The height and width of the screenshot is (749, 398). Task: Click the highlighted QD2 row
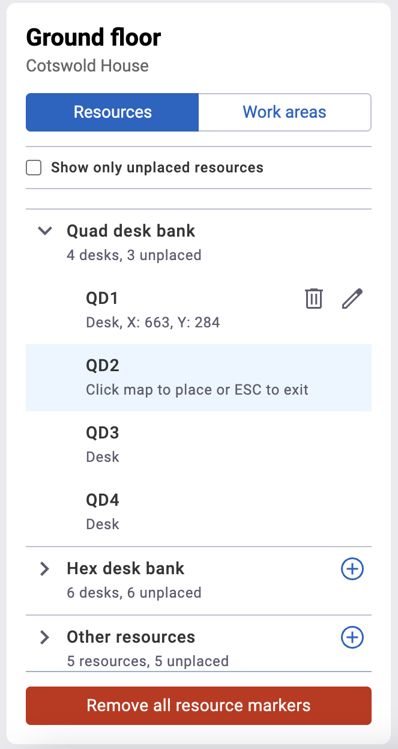tap(199, 378)
